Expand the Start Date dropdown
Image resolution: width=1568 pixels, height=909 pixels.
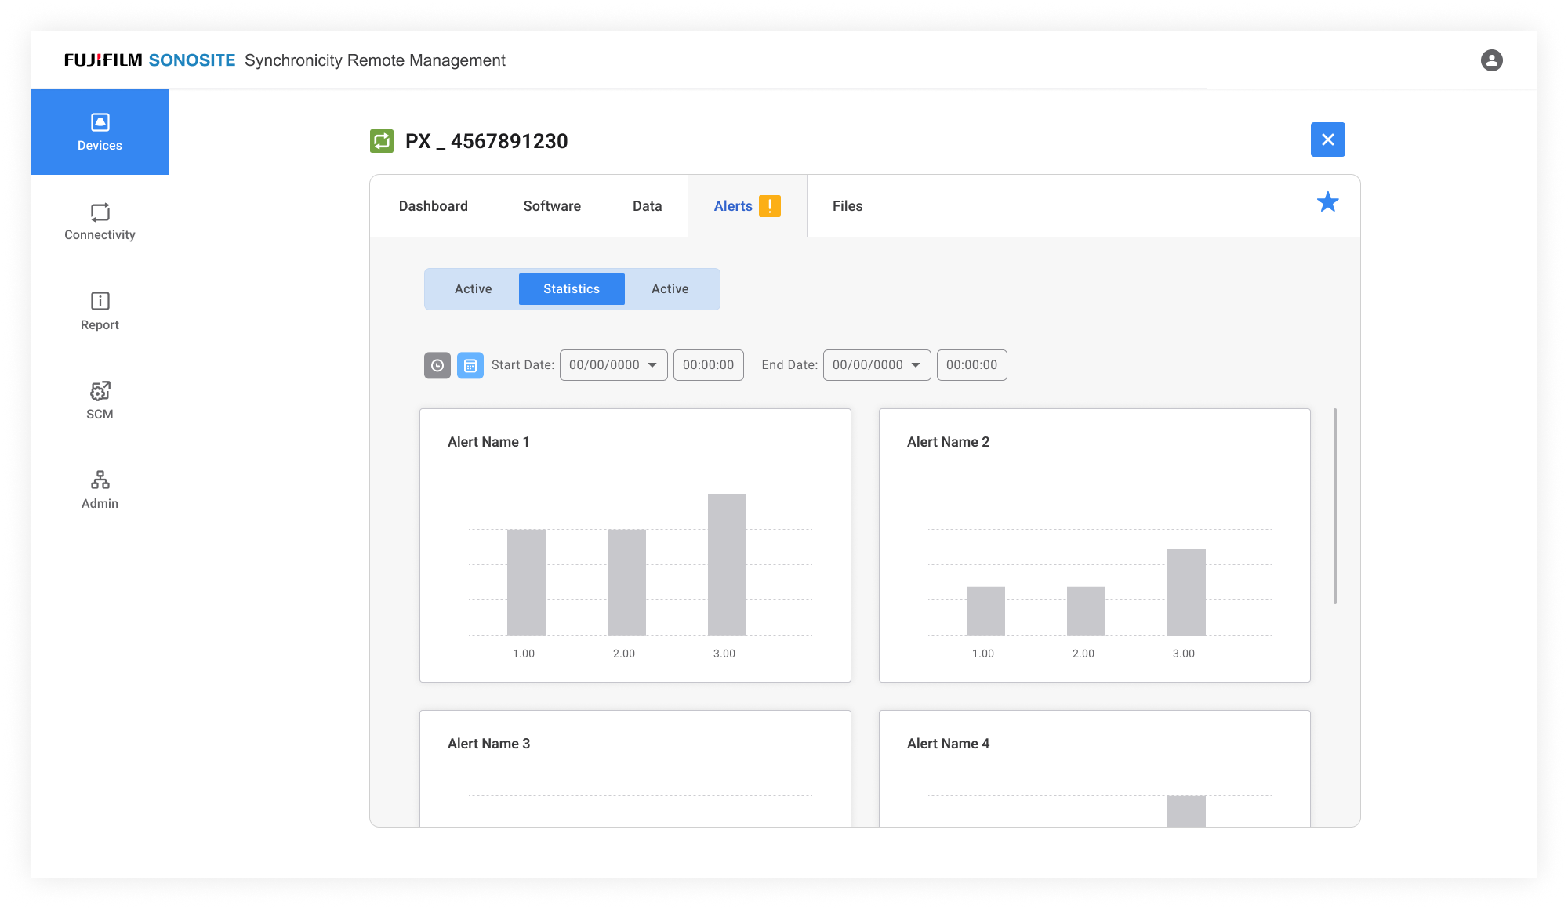613,365
